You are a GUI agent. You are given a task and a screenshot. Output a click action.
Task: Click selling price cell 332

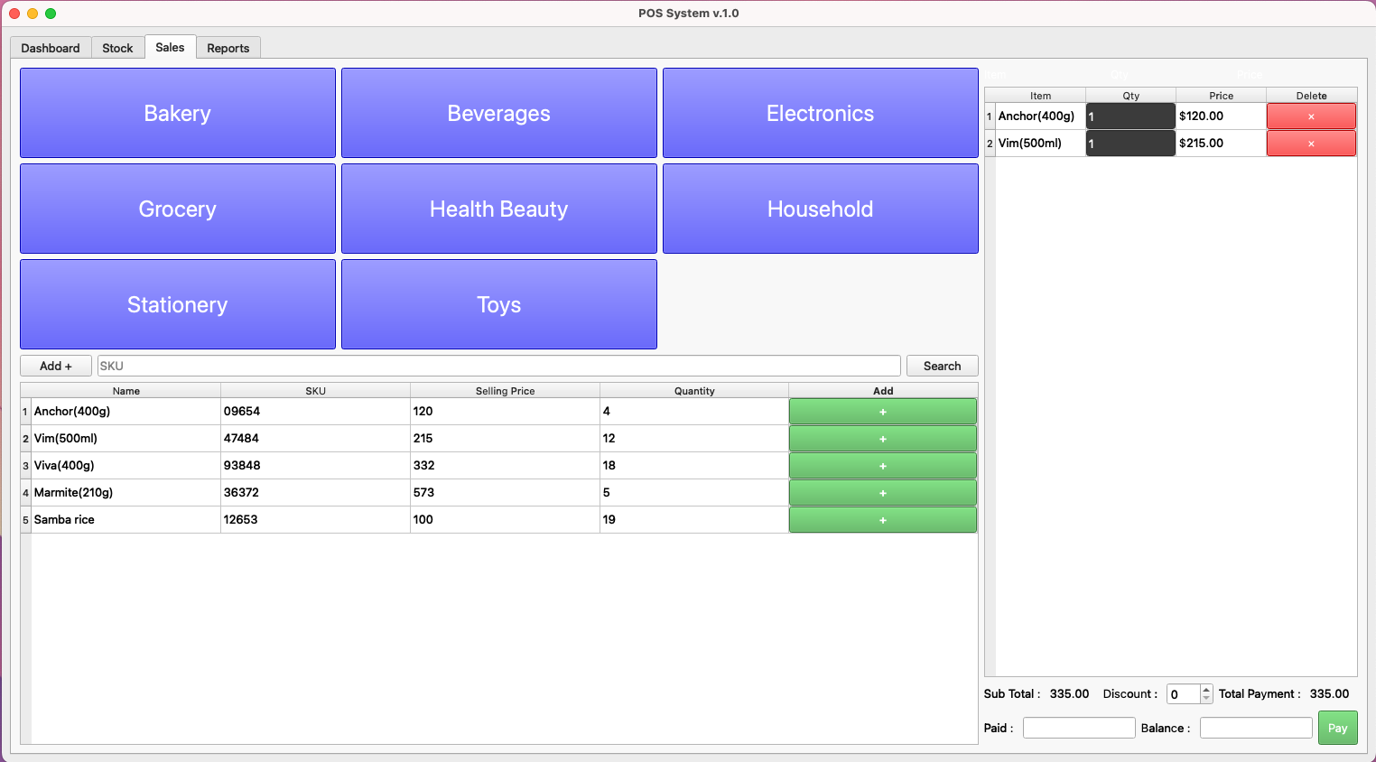pos(506,465)
